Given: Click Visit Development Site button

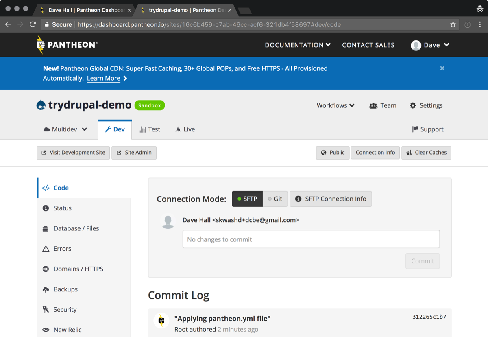Looking at the screenshot, I should [73, 153].
